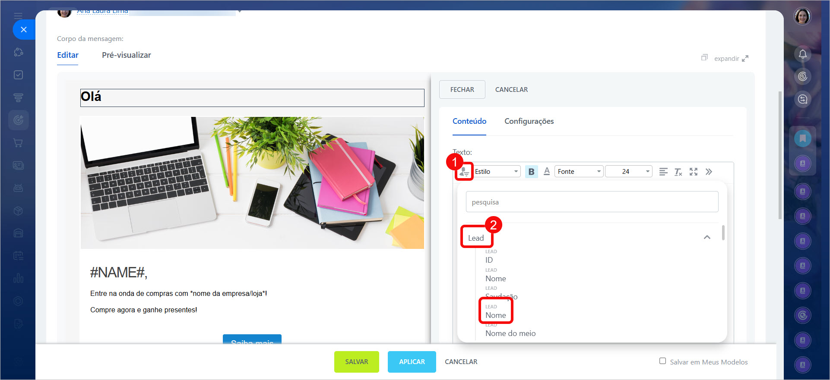Click the green SALVAR button
This screenshot has width=830, height=380.
357,362
